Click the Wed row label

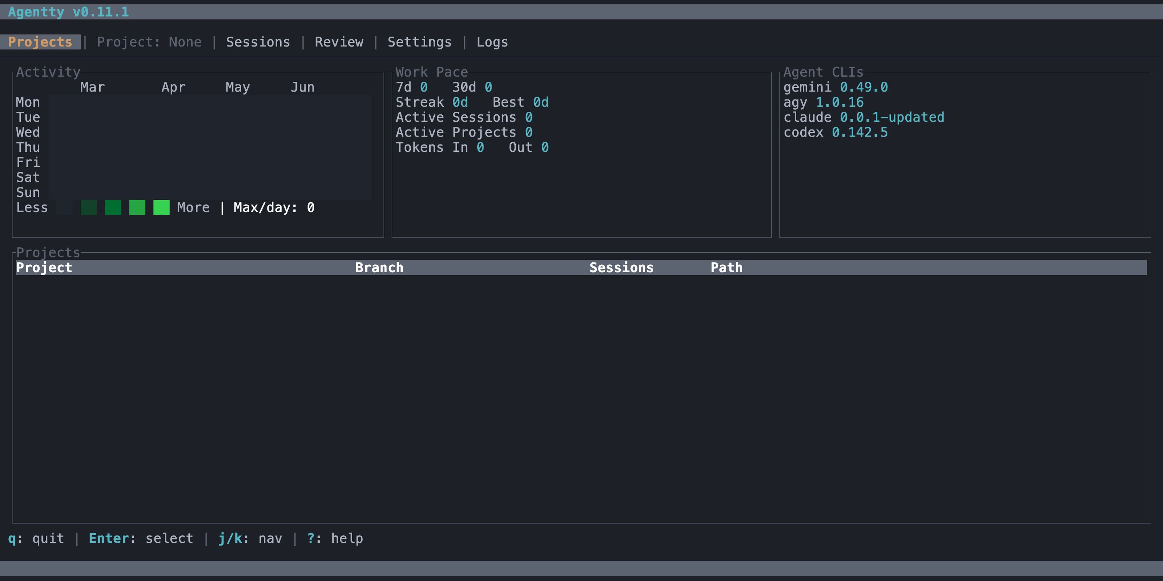(28, 132)
